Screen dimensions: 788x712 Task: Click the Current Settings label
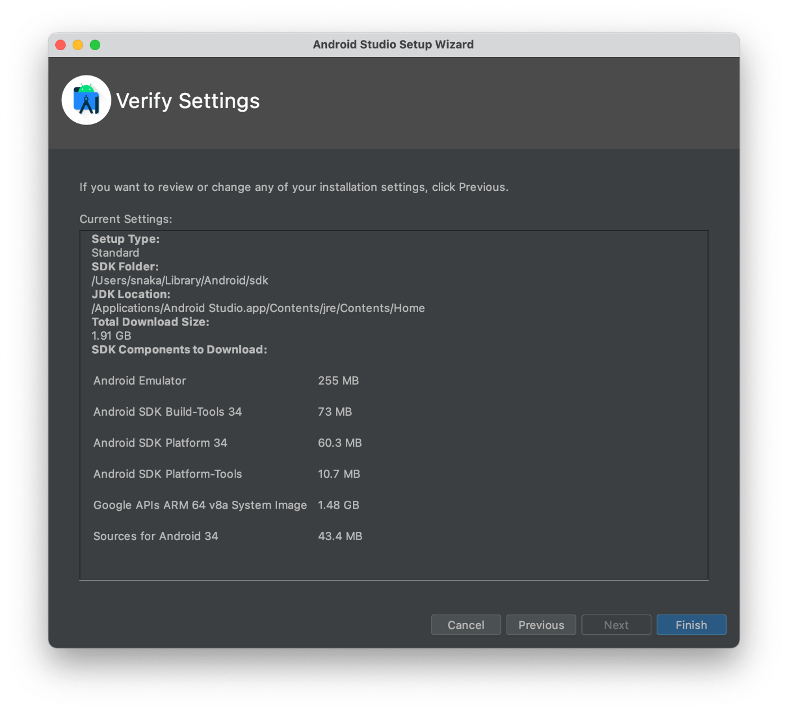click(x=126, y=219)
